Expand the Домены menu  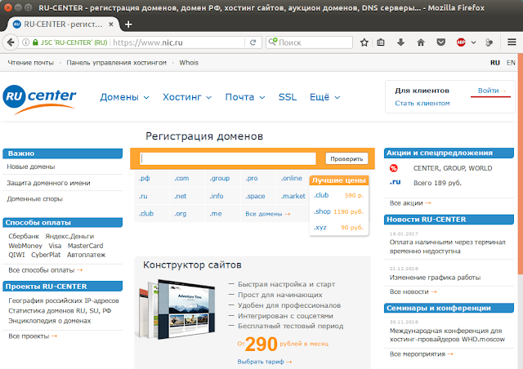point(124,97)
